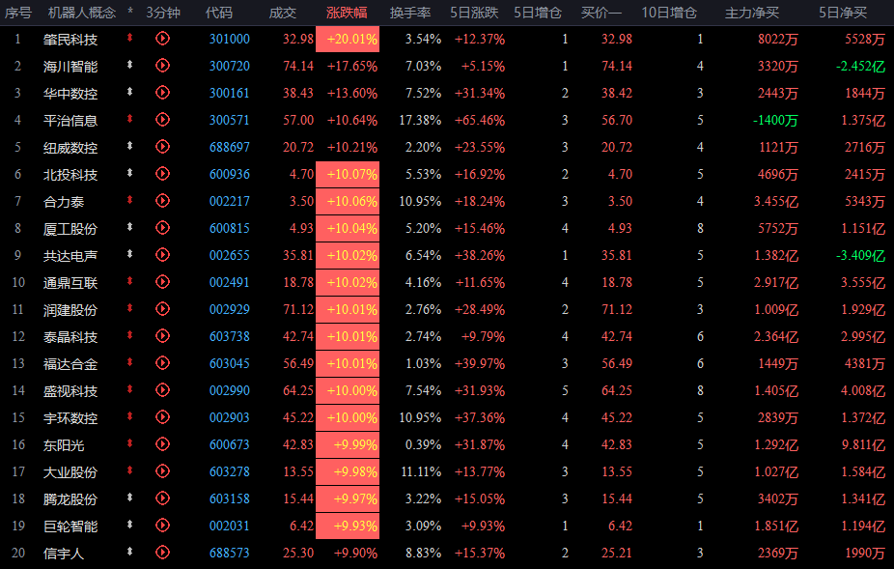
Task: Open 3-minute play icon for 巨轮智能
Action: pyautogui.click(x=162, y=526)
